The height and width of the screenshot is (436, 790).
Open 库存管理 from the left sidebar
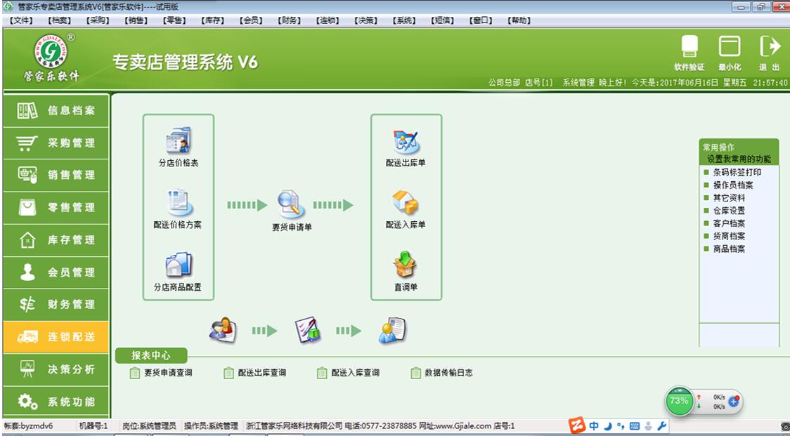click(55, 239)
